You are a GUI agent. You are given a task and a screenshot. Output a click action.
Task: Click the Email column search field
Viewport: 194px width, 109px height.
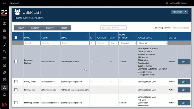click(x=75, y=43)
